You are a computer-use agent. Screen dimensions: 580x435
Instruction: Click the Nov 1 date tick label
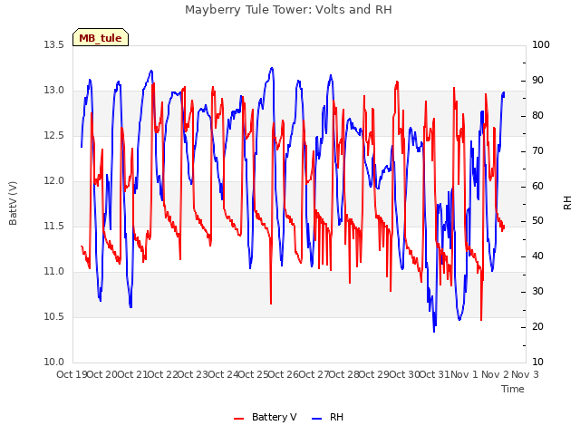pos(464,374)
